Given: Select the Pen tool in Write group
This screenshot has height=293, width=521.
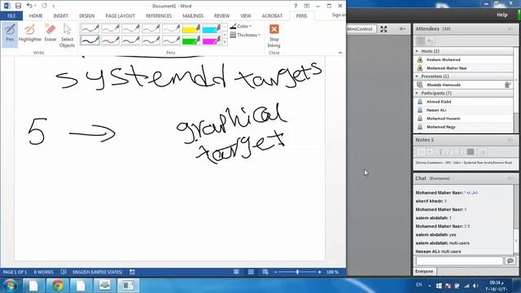Looking at the screenshot, I should tap(10, 34).
